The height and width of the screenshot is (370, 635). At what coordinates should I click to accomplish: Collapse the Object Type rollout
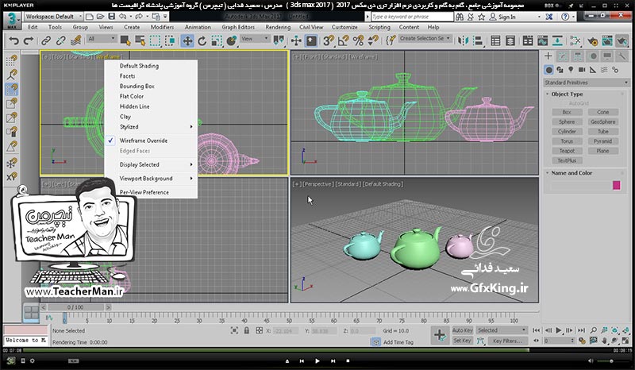(x=567, y=94)
